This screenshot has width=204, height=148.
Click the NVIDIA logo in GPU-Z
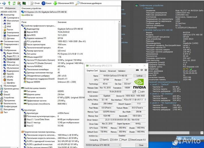(x=139, y=84)
